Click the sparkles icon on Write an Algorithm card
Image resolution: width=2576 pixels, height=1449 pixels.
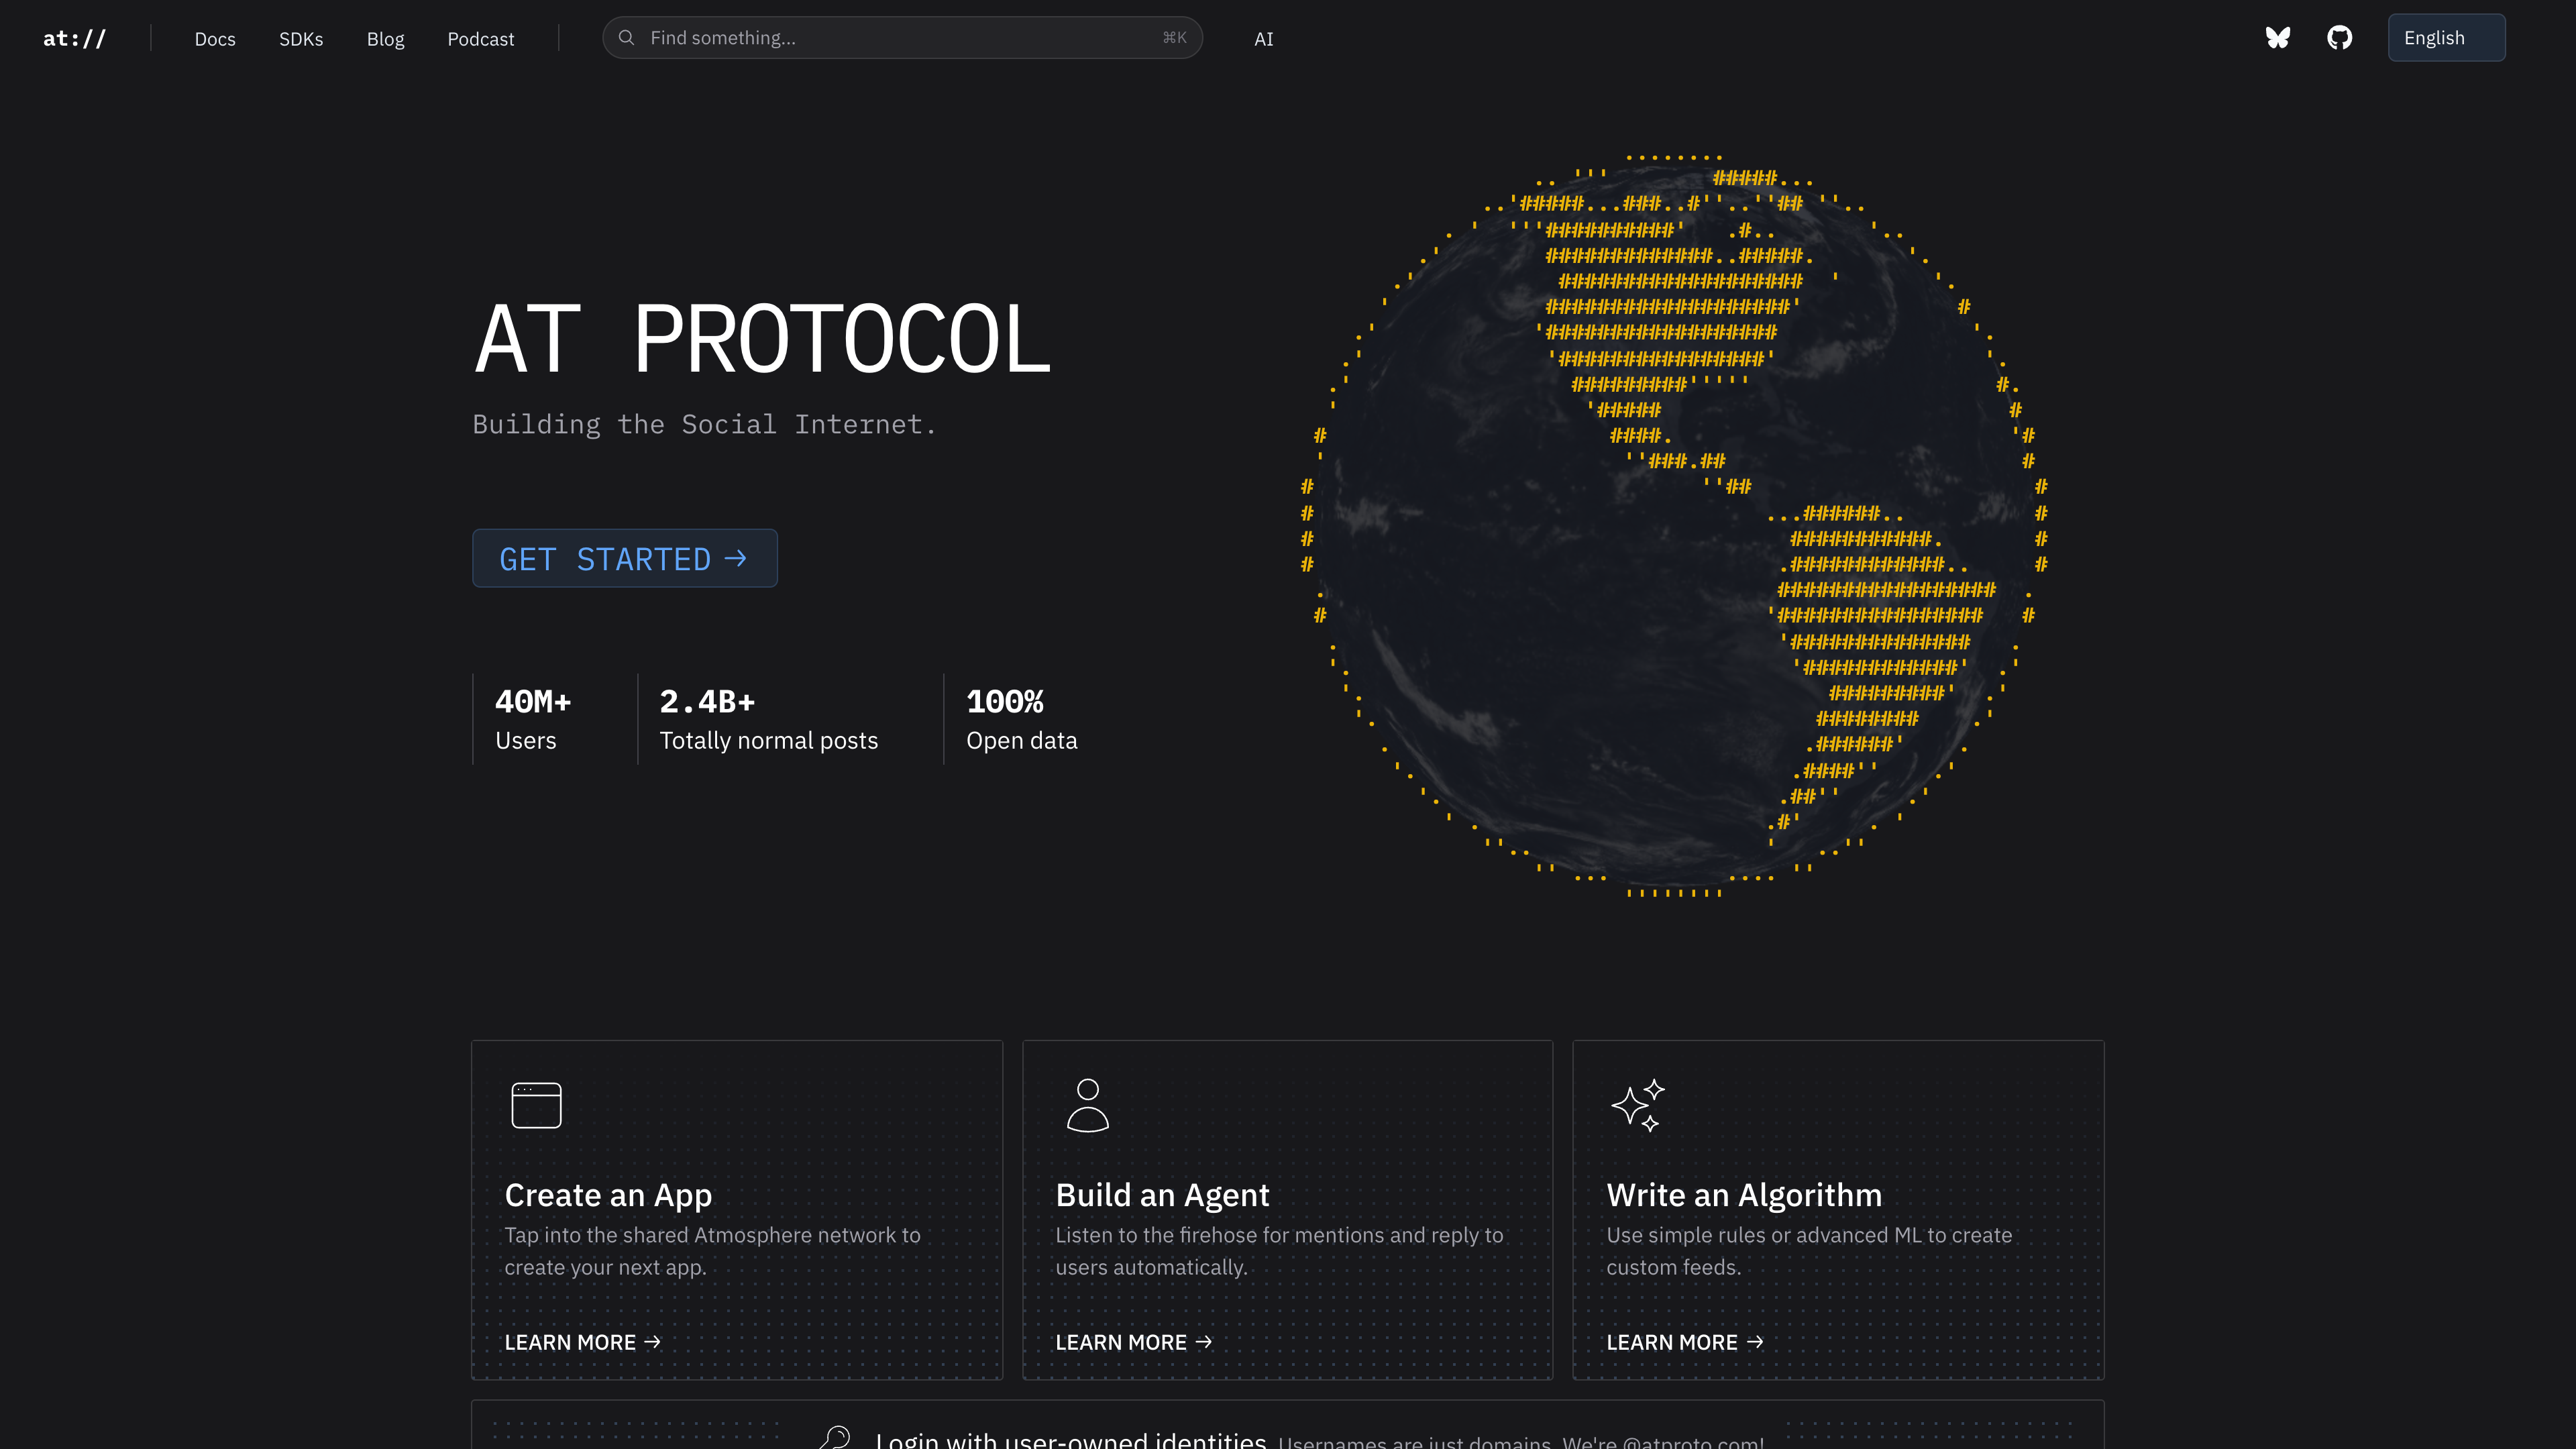[1638, 1105]
